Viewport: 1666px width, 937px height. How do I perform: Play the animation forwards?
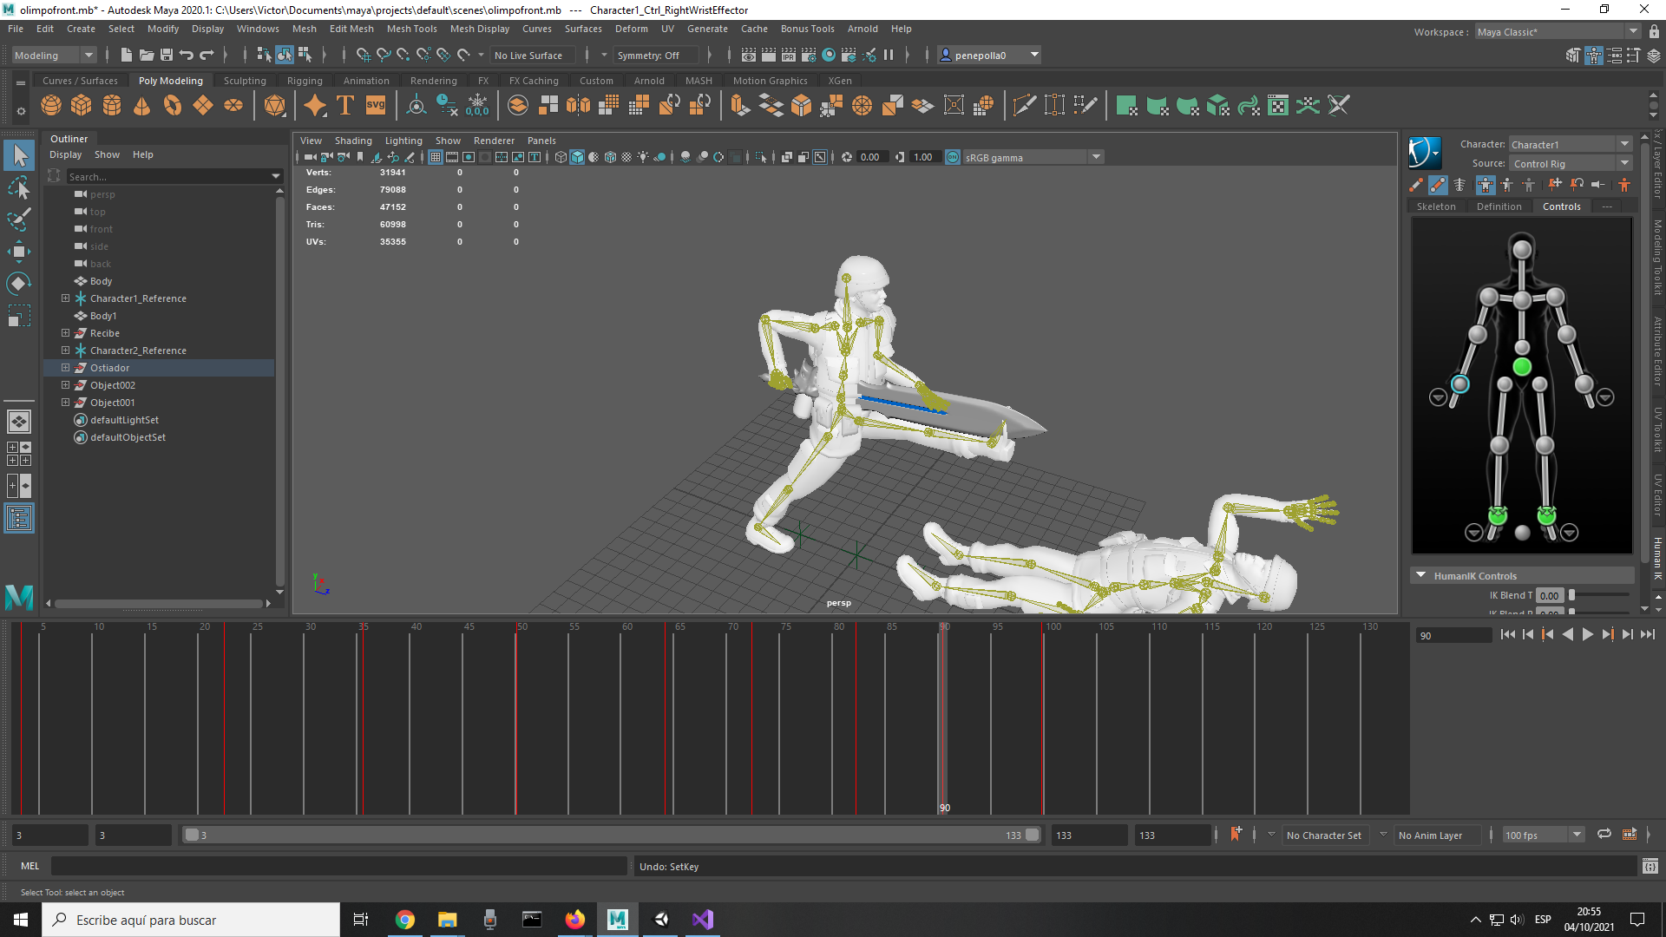[1587, 635]
